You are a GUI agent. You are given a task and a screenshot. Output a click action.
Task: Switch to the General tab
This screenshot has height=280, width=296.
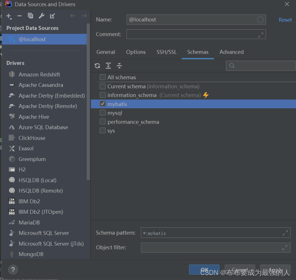point(106,52)
